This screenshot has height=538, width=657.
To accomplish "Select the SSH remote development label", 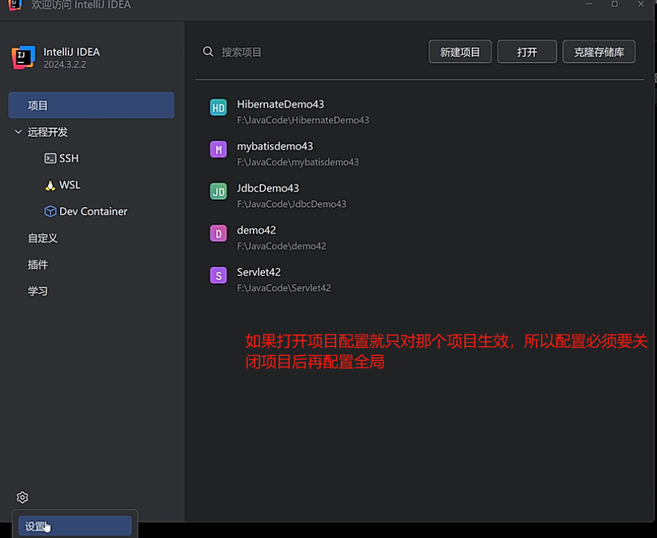I will click(x=69, y=158).
